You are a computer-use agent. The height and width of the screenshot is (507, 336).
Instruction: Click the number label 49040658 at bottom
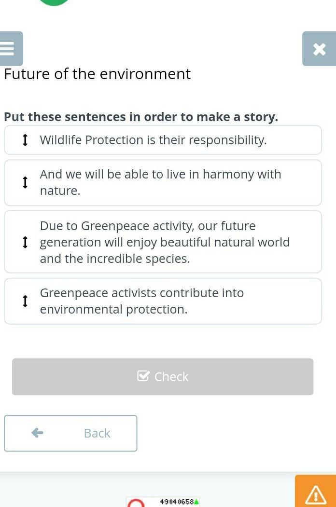(177, 502)
